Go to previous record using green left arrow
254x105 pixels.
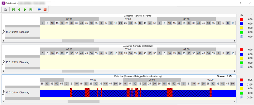pos(19,9)
